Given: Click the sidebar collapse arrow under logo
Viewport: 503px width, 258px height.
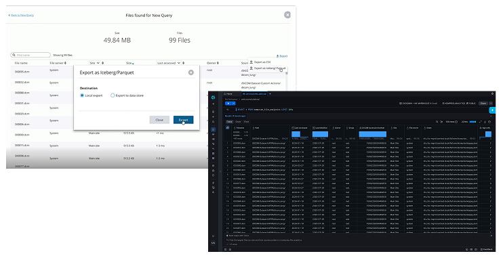Looking at the screenshot, I should (x=214, y=104).
